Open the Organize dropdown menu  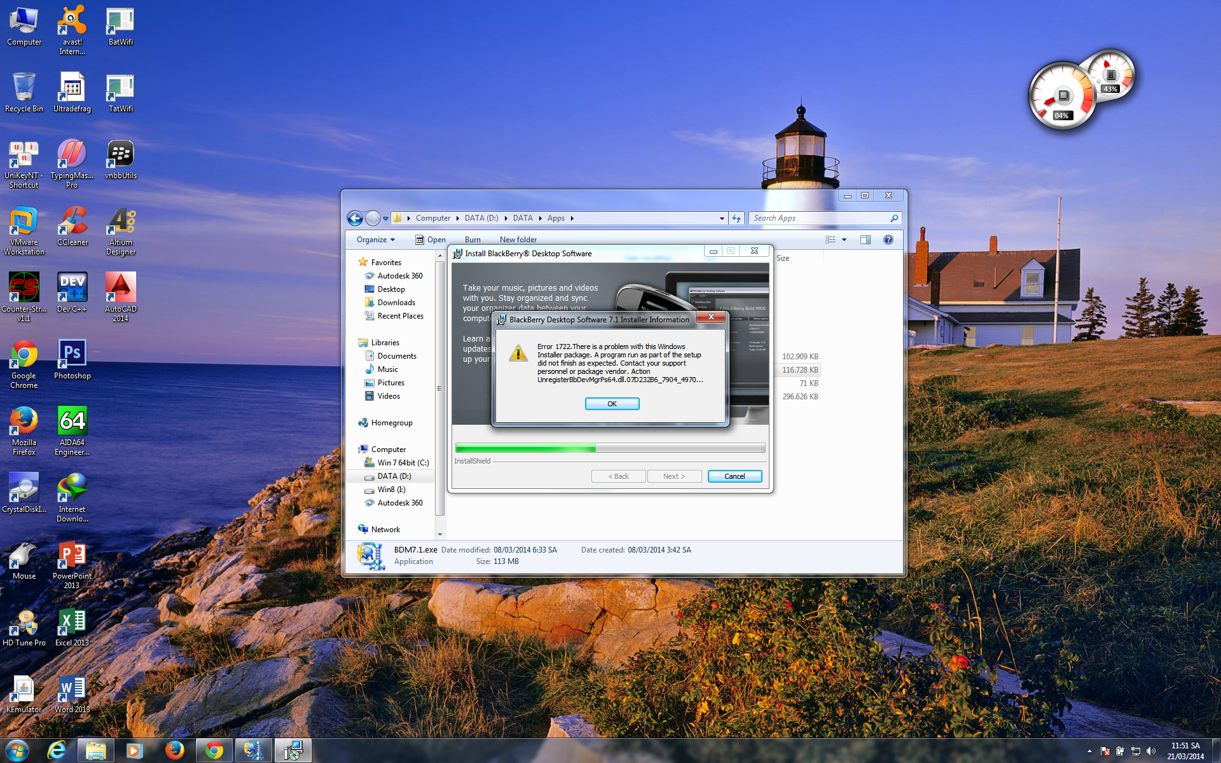pos(376,240)
